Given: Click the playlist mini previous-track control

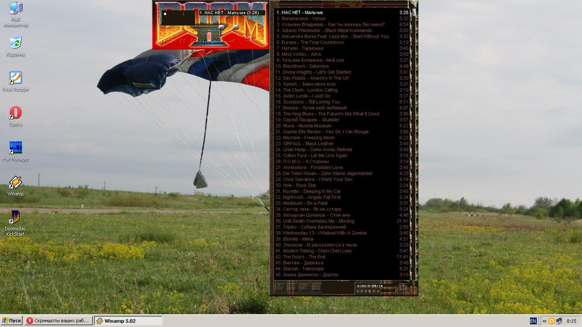Looking at the screenshot, I should 358,291.
